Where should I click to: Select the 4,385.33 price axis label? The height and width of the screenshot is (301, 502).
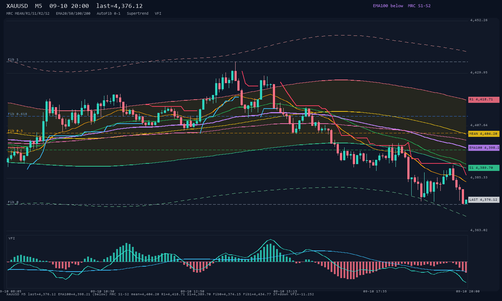coord(479,178)
